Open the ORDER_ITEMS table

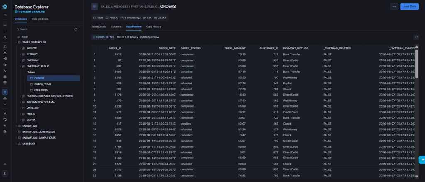[x=43, y=84]
